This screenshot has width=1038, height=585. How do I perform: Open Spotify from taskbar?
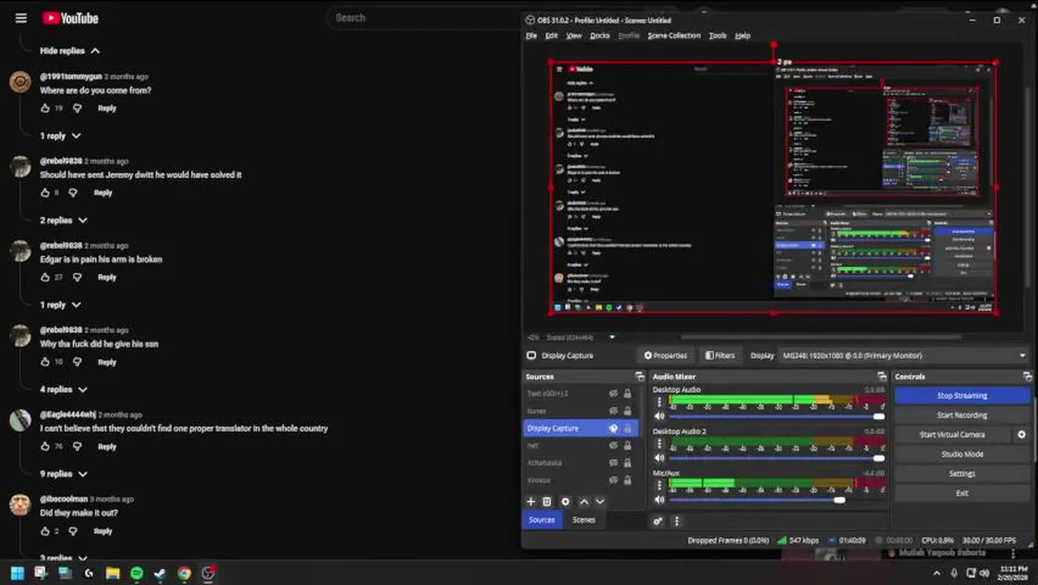click(x=136, y=574)
